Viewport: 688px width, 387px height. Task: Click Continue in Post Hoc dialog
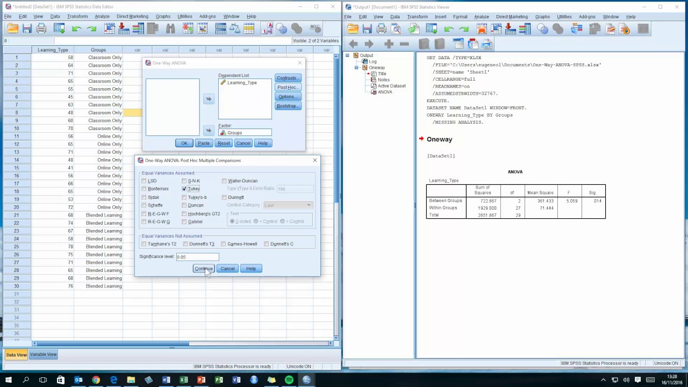tap(204, 269)
